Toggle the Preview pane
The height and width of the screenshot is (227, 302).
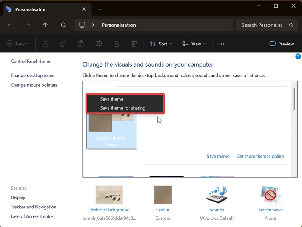[x=281, y=44]
